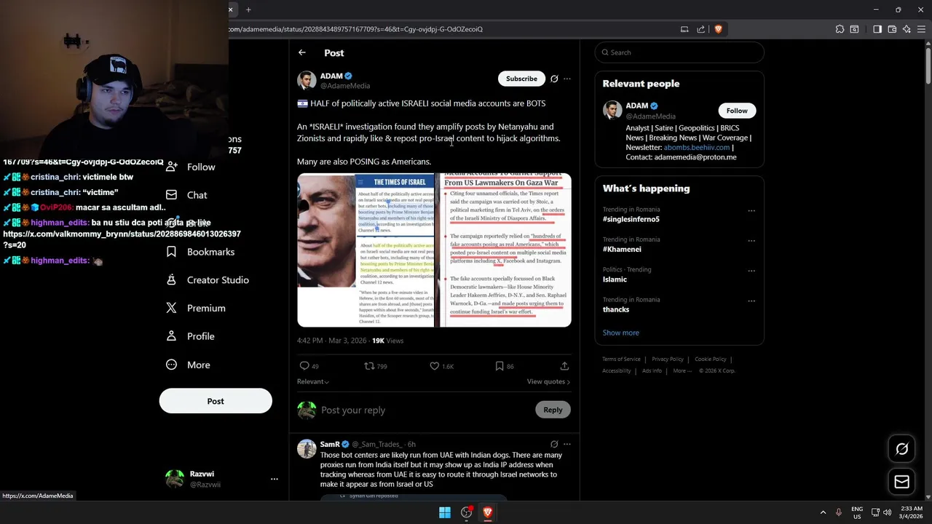
Task: Open options dots for Islamic trend
Action: click(x=751, y=271)
